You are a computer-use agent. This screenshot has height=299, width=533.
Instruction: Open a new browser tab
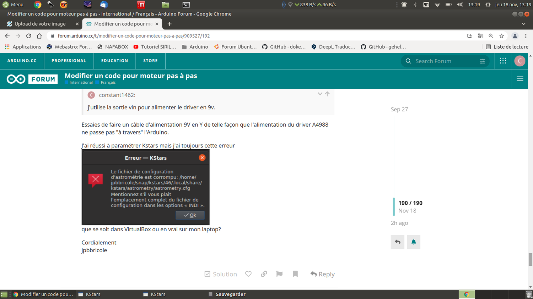point(169,24)
